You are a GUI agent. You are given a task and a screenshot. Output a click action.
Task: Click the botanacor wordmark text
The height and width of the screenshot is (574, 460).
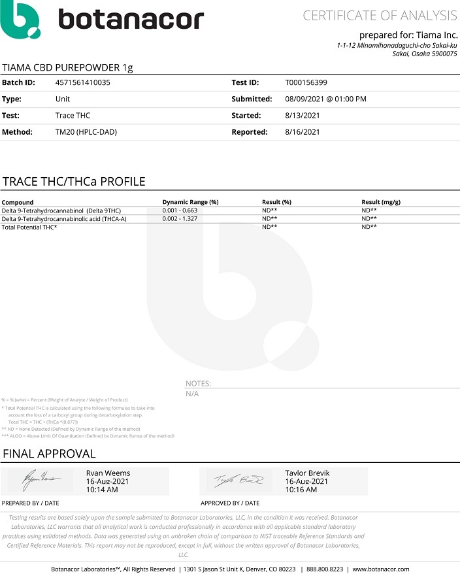click(131, 19)
